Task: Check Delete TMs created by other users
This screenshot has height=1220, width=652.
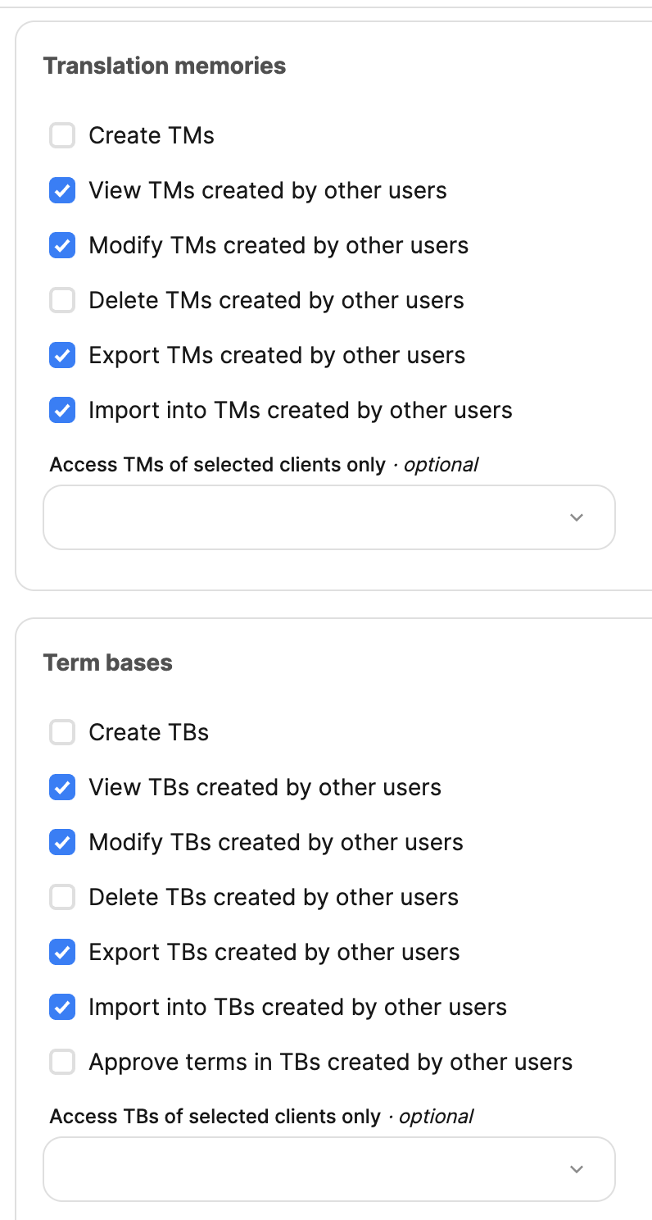Action: coord(62,300)
